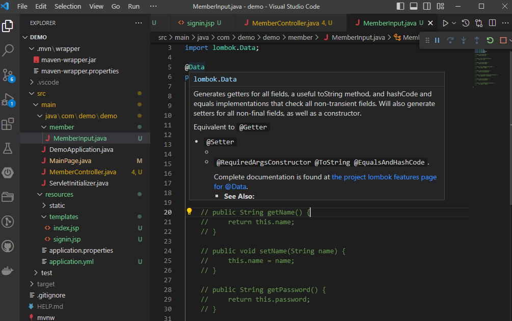
Task: Open Customize Layout options
Action: tap(441, 6)
